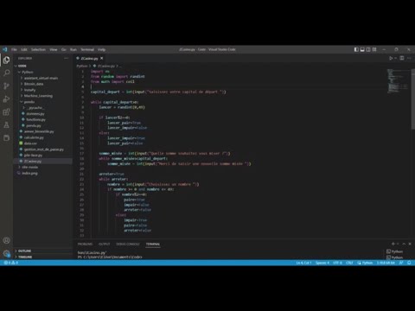Open the Run and Debug view

6,99
